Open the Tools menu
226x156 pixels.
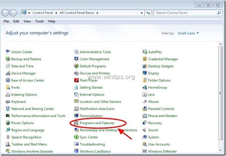click(x=40, y=21)
